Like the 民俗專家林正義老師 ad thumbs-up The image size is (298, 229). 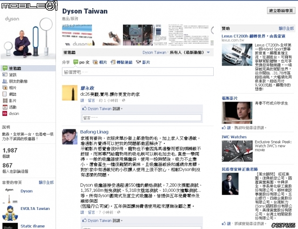pos(224,223)
